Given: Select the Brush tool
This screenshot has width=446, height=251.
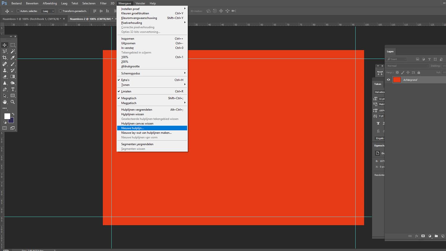Looking at the screenshot, I should click(x=13, y=64).
